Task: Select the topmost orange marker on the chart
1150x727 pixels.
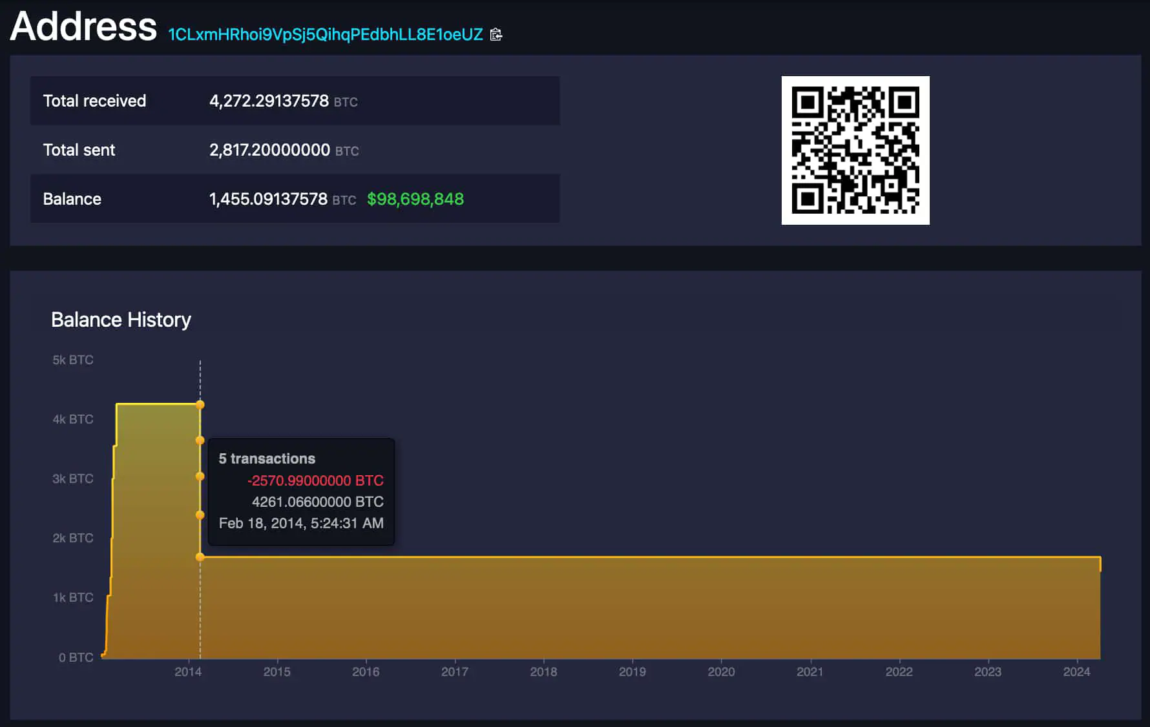Action: point(200,404)
